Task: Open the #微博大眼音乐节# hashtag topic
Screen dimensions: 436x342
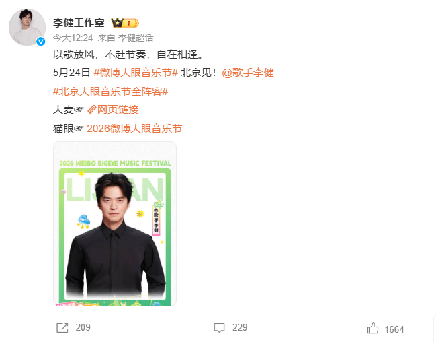Action: point(136,73)
